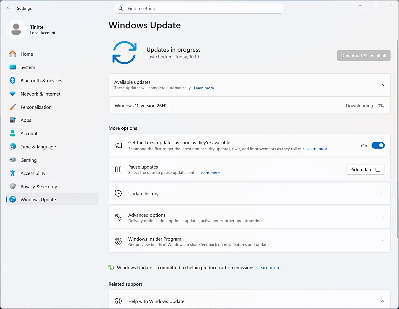
Task: Select Accessibility in sidebar
Action: pos(52,173)
